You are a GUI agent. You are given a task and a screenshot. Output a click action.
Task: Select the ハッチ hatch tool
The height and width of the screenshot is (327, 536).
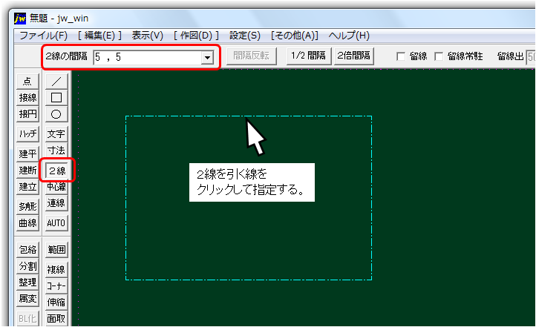coord(27,134)
